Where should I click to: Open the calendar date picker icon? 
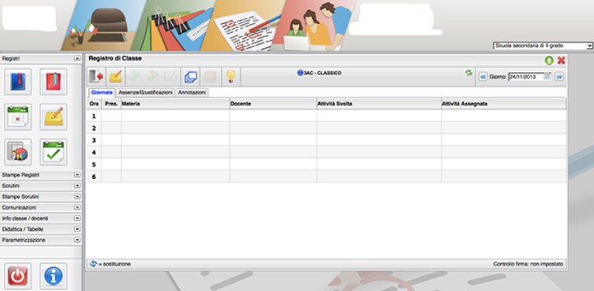coord(547,76)
